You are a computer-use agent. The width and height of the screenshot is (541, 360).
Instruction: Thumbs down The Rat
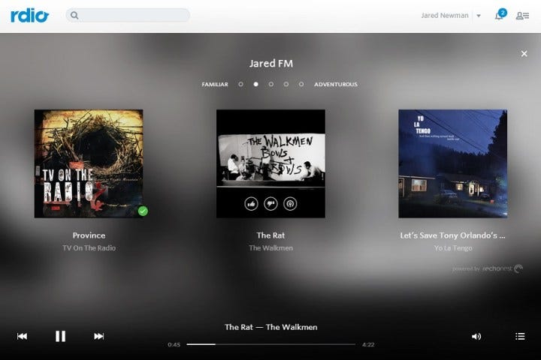(x=270, y=204)
